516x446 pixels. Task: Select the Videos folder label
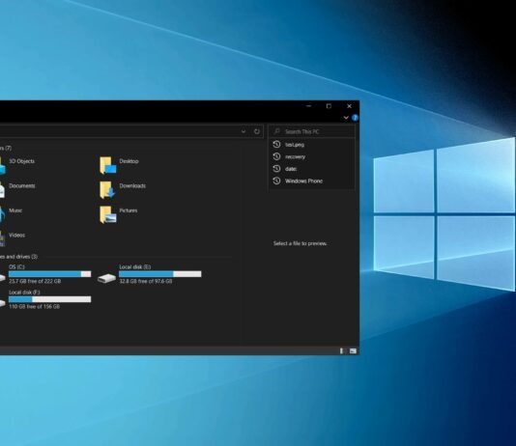click(16, 235)
